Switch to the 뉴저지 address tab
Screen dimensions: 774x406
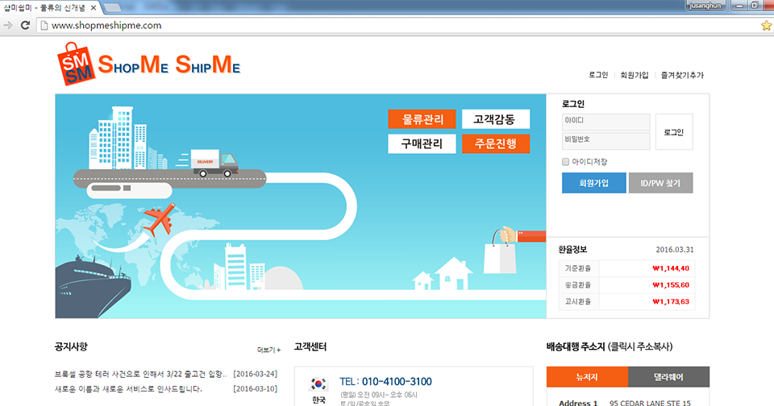[587, 377]
